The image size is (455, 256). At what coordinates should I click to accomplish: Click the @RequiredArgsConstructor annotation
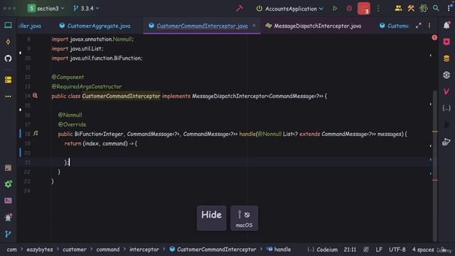(87, 87)
